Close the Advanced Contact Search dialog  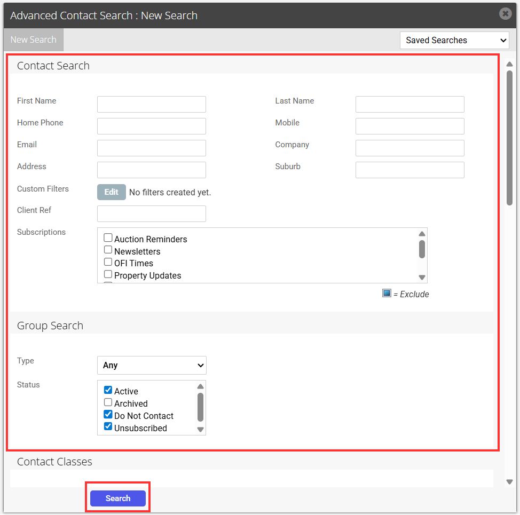tap(505, 13)
